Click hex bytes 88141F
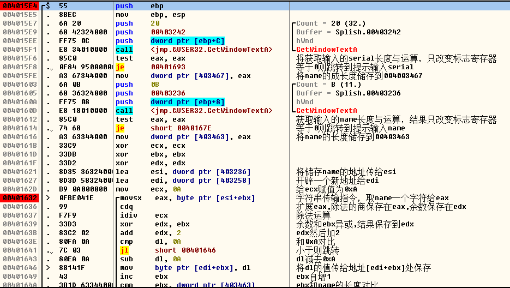Screen dimensions: 510x288 point(72,268)
